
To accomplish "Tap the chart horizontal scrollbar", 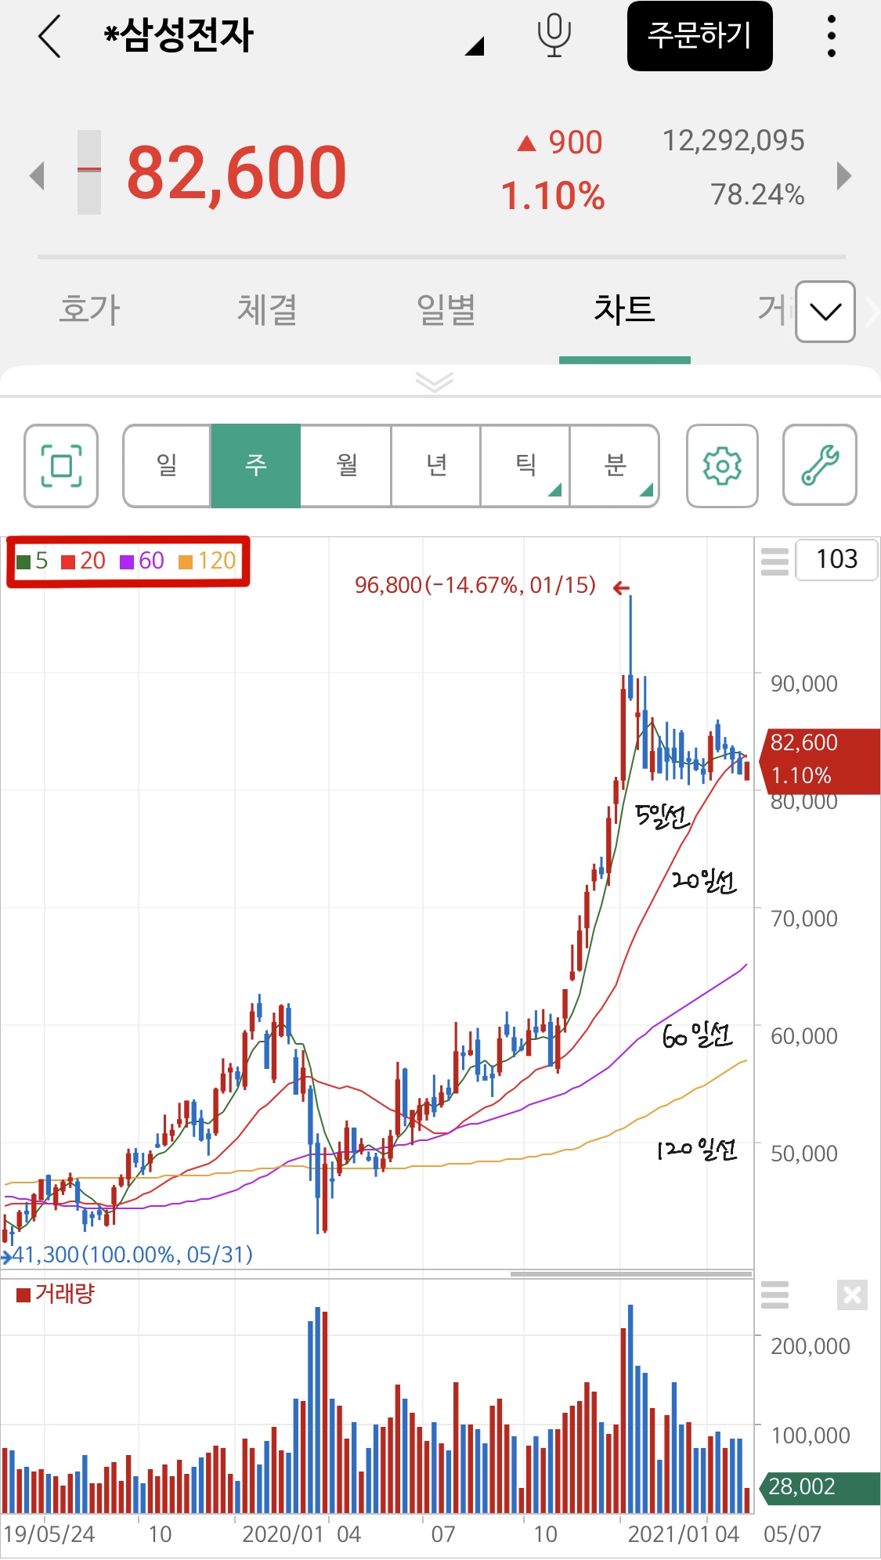I will point(631,1274).
